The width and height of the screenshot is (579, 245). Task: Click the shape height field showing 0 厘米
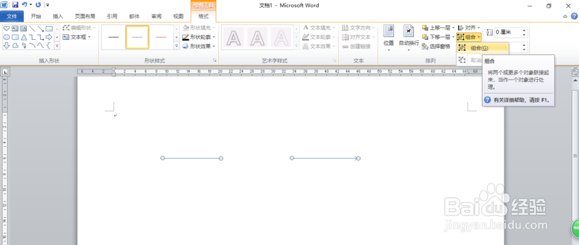click(x=507, y=32)
